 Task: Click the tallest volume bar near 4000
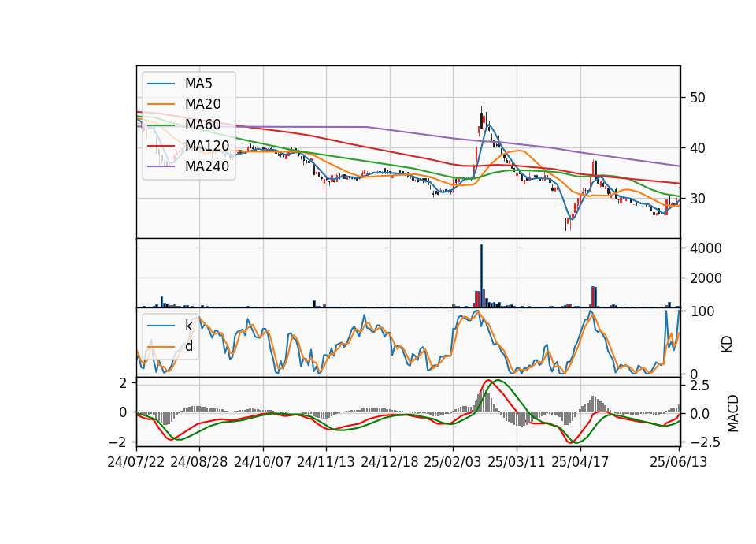point(481,276)
